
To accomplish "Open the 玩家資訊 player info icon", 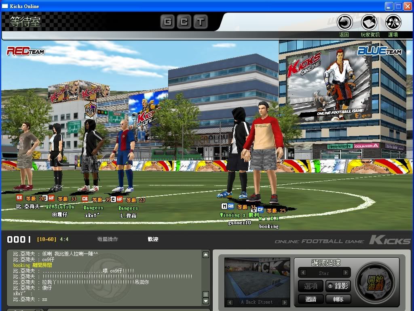I will 369,22.
